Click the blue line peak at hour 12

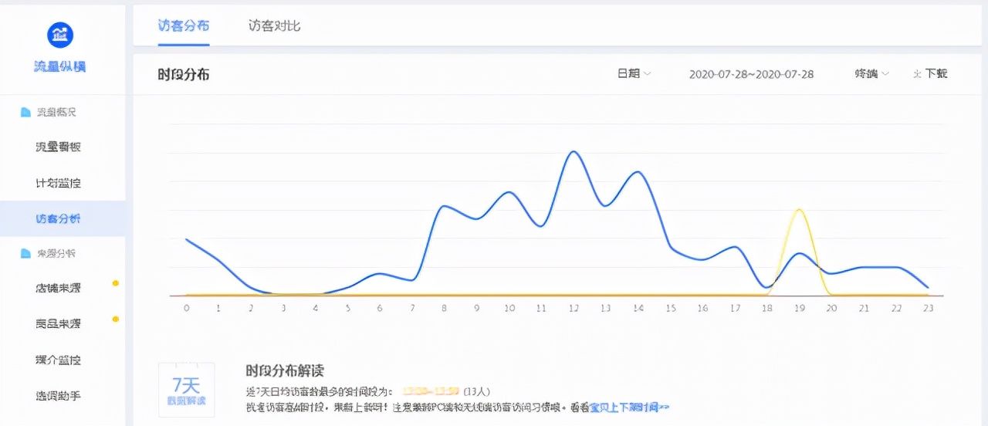pos(573,151)
